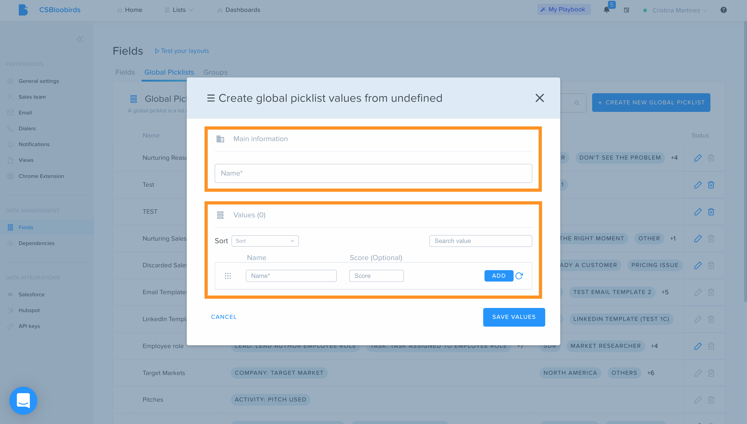Click the refresh icon beside ADD

click(519, 276)
